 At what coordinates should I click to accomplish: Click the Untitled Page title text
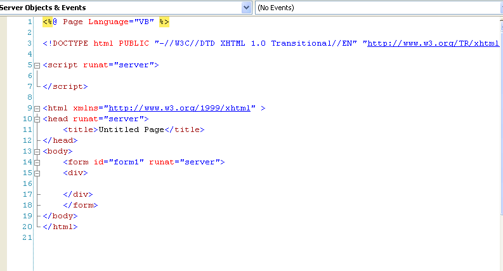(x=131, y=129)
